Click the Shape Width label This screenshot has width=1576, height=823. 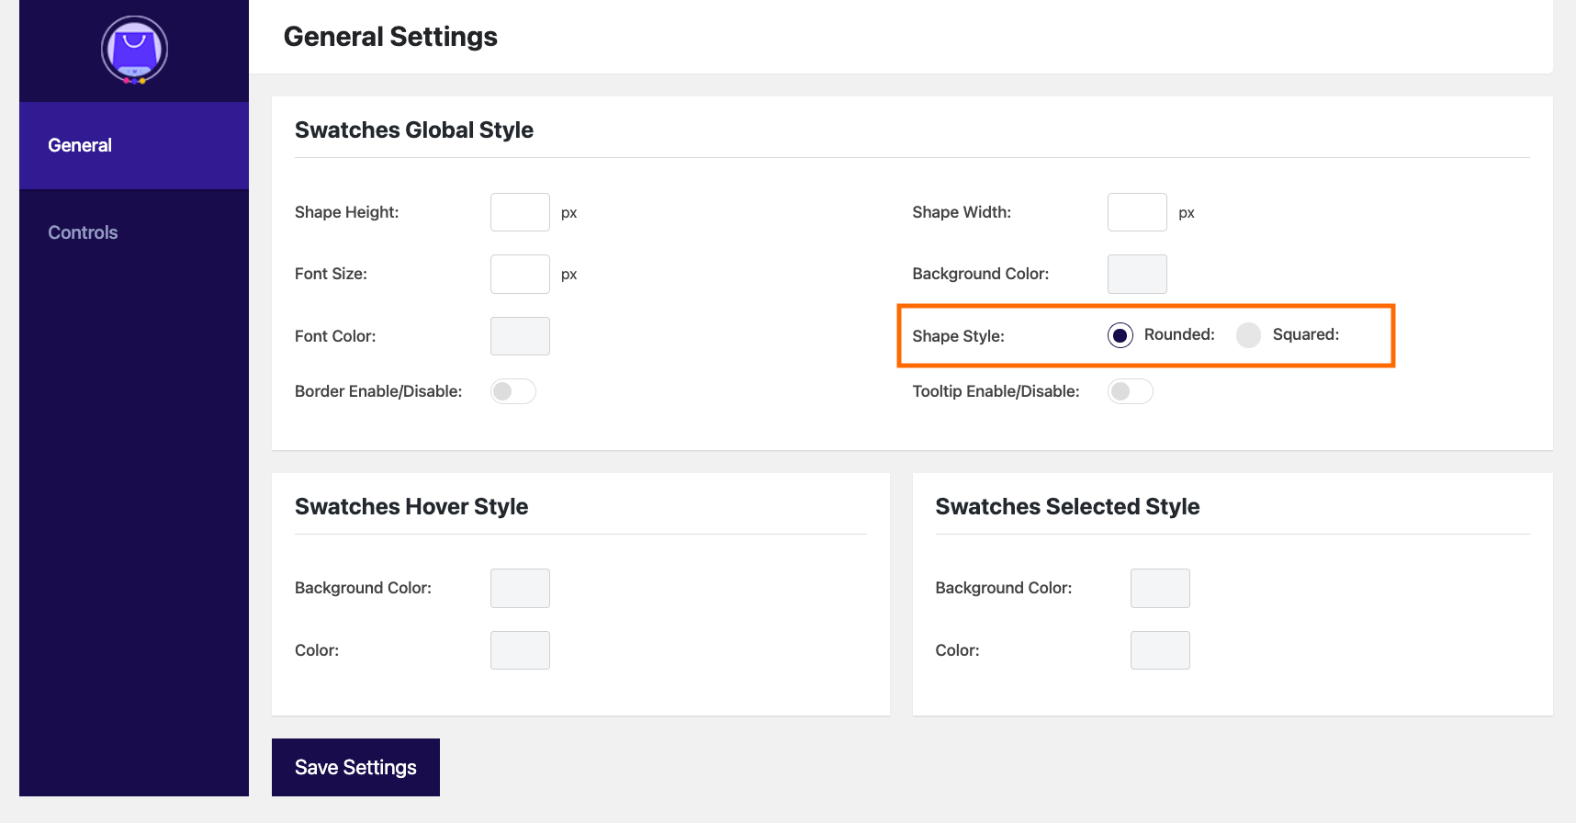coord(962,212)
